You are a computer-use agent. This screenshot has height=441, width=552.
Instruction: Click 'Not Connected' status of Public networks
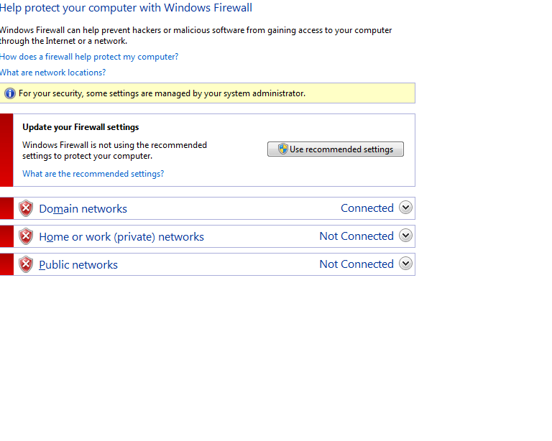pyautogui.click(x=356, y=264)
